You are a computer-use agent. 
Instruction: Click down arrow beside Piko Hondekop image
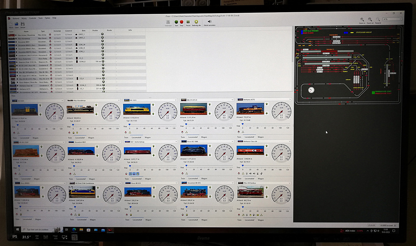click(x=96, y=114)
